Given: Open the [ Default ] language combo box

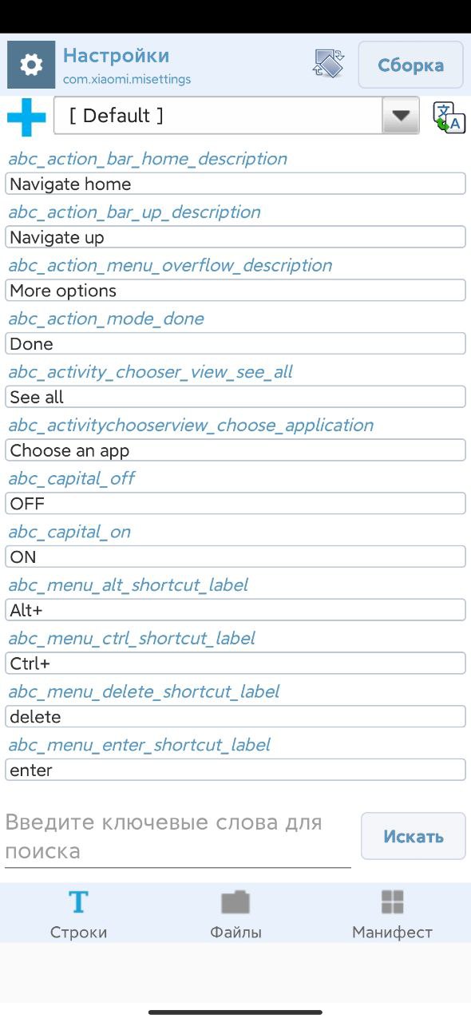Looking at the screenshot, I should (236, 116).
